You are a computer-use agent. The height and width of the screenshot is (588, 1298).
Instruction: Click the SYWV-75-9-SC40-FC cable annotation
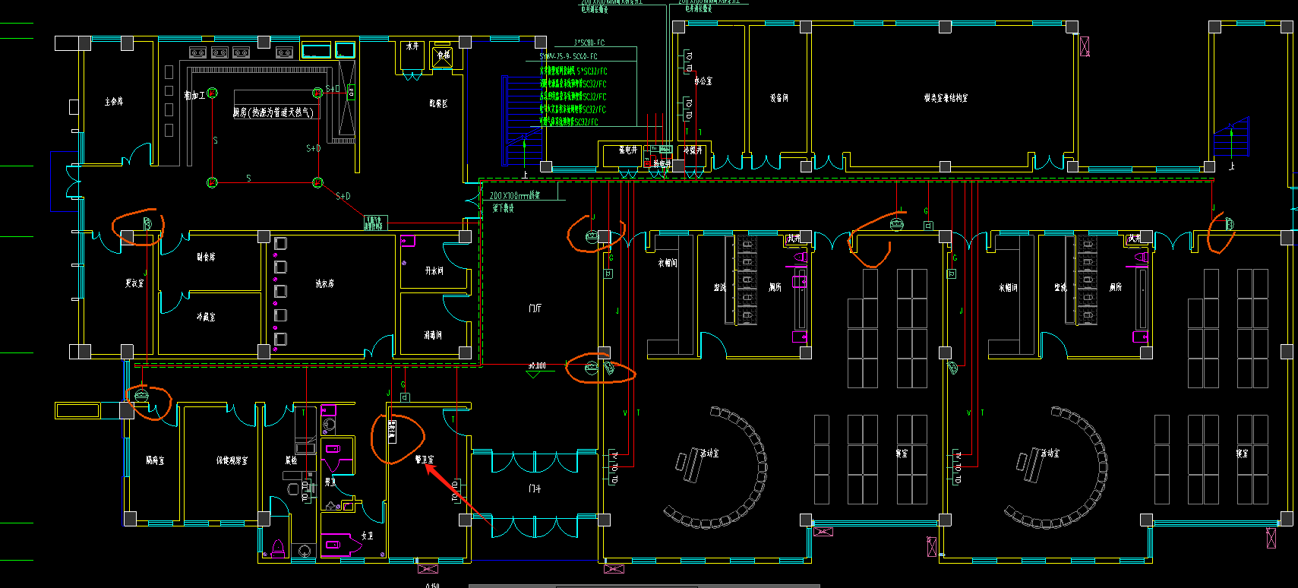(568, 56)
